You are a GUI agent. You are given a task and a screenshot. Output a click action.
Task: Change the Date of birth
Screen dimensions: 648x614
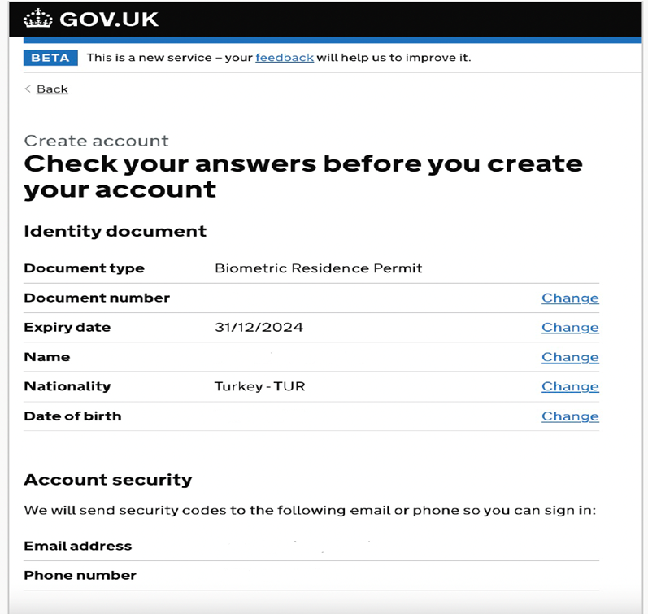point(570,416)
